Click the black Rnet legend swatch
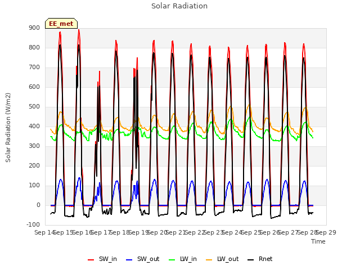The width and height of the screenshot is (360, 270). 251,260
